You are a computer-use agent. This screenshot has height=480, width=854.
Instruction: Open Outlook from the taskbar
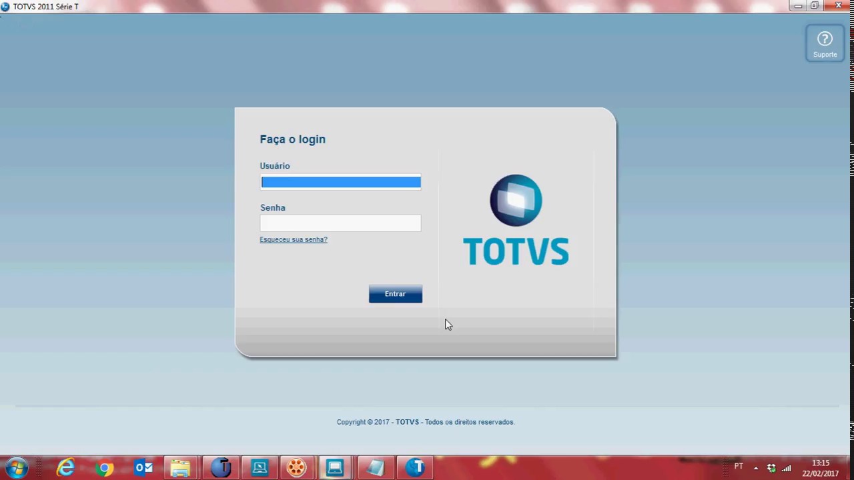tap(143, 468)
